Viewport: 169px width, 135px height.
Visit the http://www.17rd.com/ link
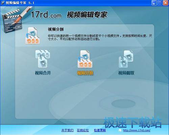coord(137,130)
